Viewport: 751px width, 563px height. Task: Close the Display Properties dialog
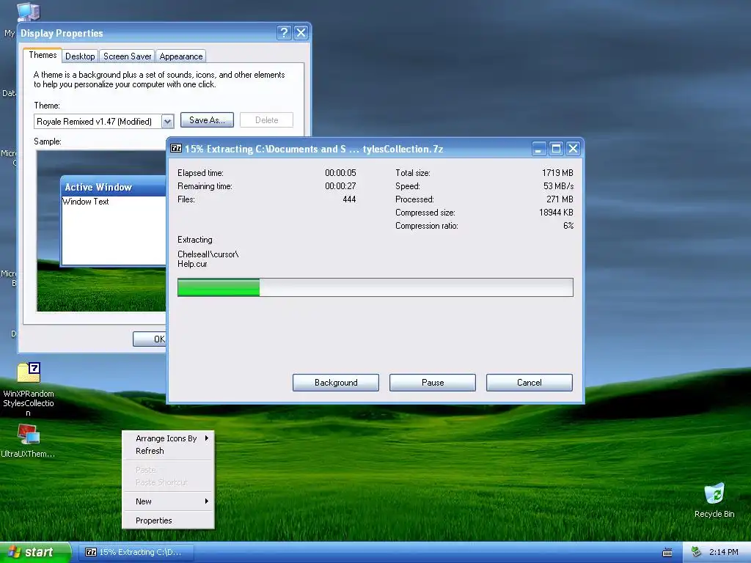click(x=301, y=32)
